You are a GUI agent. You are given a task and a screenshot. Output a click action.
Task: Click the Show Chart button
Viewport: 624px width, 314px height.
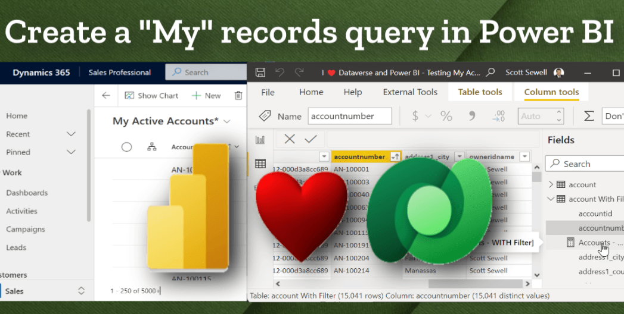[151, 96]
